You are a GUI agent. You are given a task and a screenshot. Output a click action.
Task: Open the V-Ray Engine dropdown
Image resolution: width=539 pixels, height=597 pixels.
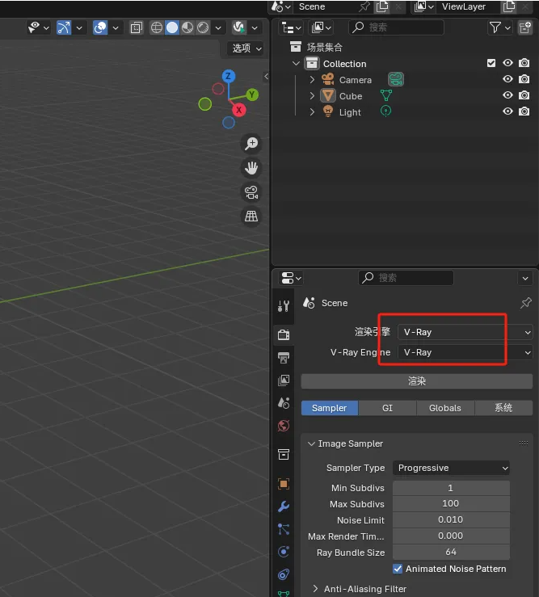click(465, 352)
